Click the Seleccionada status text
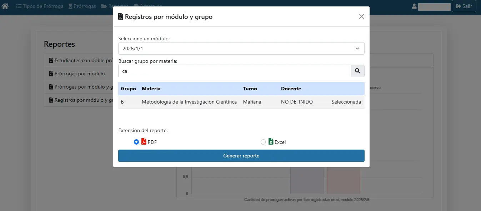 click(346, 102)
